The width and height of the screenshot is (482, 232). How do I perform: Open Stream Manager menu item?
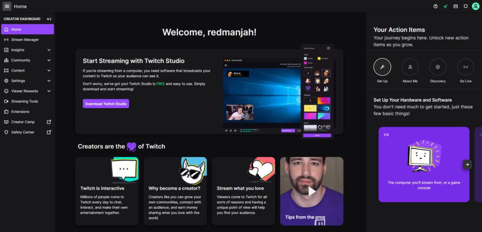click(28, 40)
